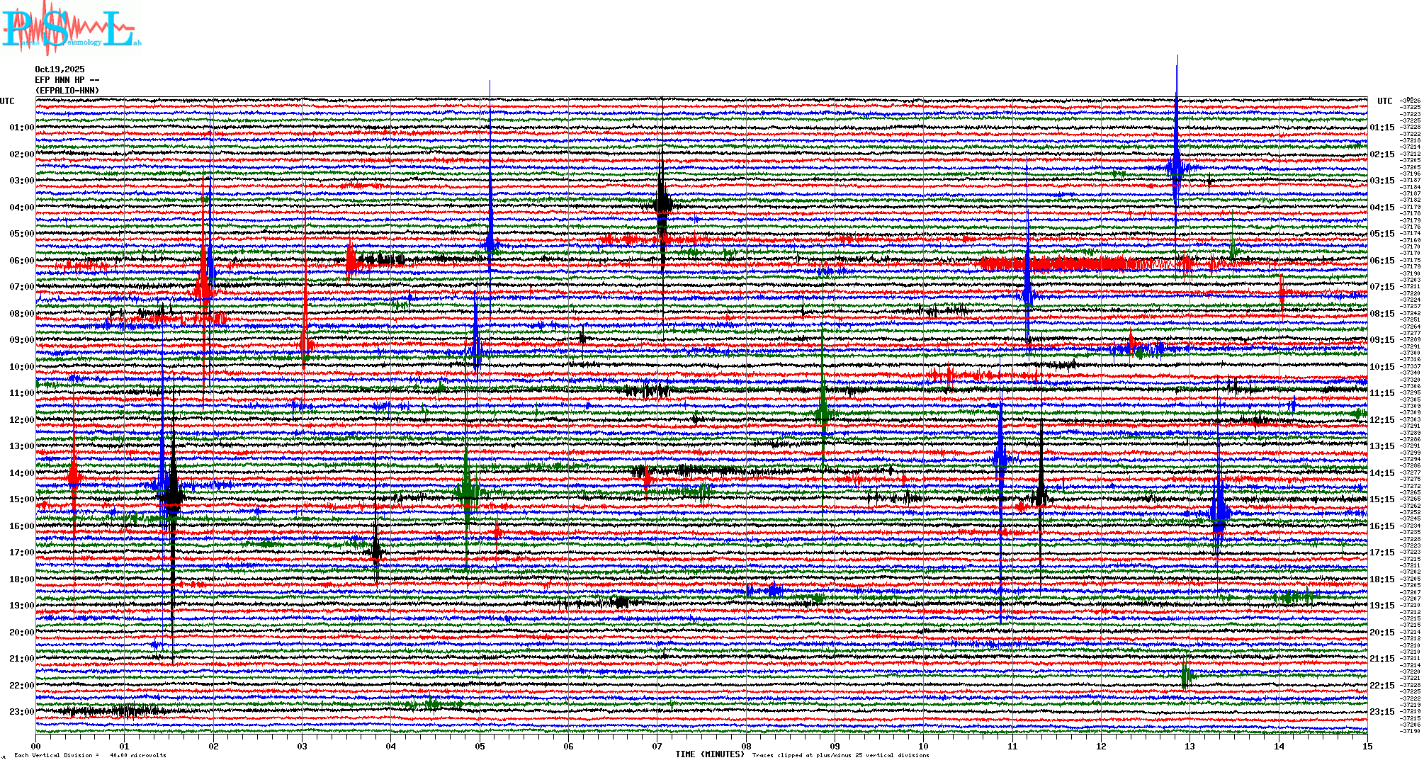Select the 15:00 hour label on left
This screenshot has height=765, width=1424.
[x=21, y=499]
